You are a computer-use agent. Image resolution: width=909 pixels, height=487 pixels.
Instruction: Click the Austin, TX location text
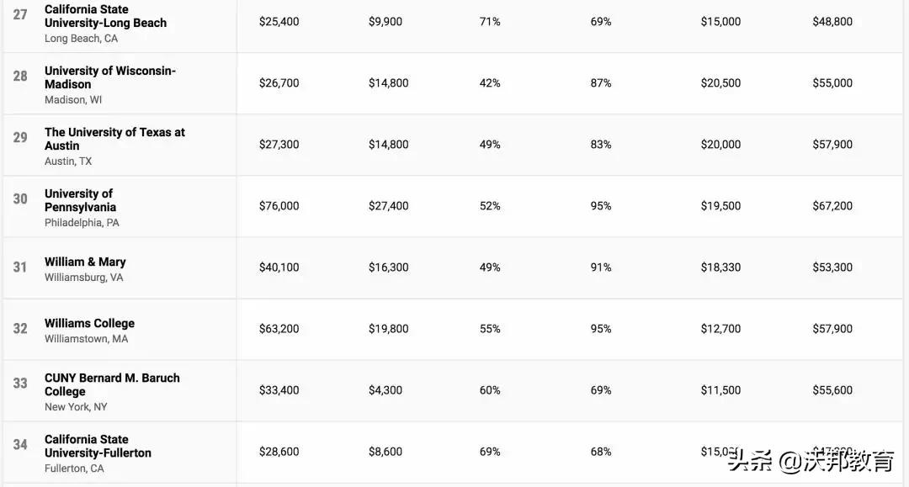(68, 161)
